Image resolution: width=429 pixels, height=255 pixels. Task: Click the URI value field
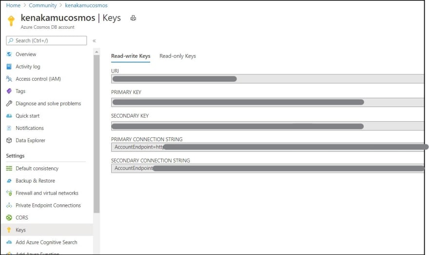[268, 79]
